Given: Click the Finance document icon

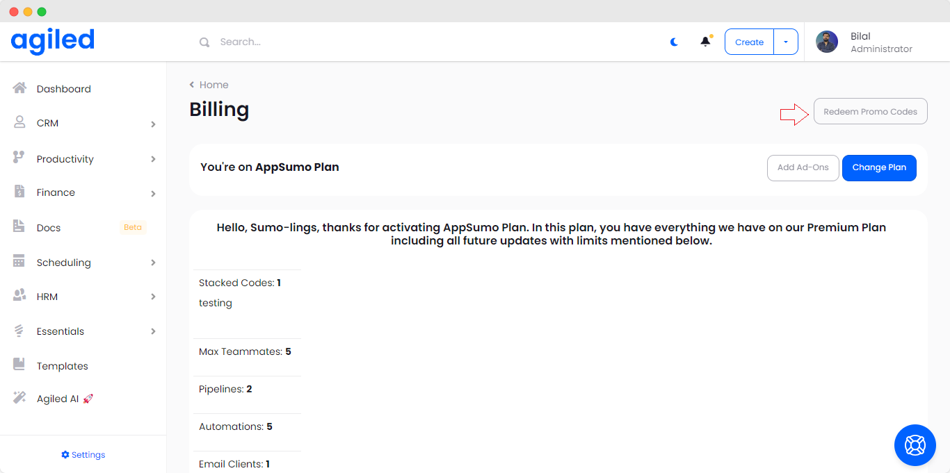Looking at the screenshot, I should tap(19, 192).
